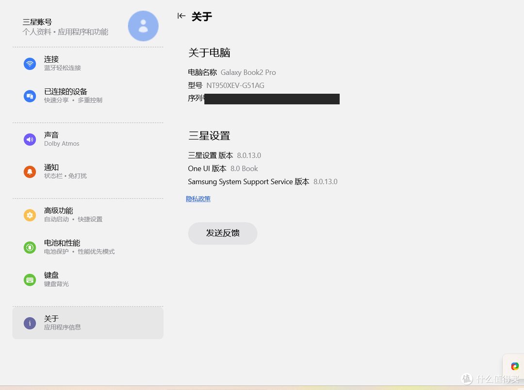Open 高级功能 settings section
This screenshot has width=524, height=390.
click(x=87, y=215)
